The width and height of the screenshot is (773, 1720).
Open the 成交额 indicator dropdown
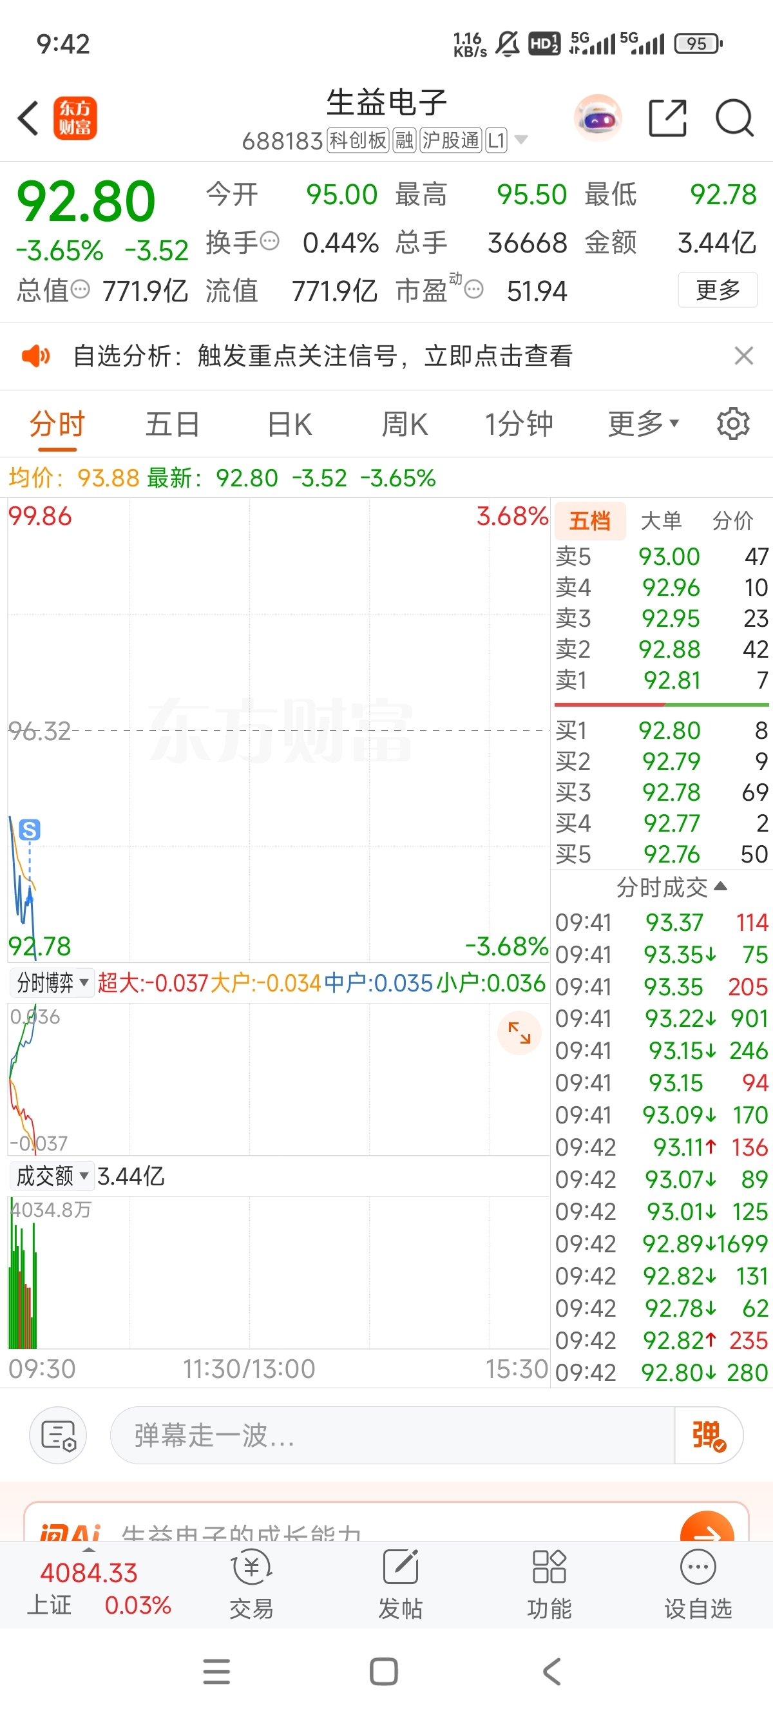pos(52,1176)
